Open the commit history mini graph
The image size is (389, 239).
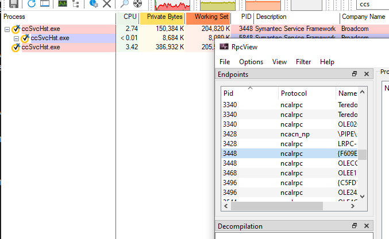click(218, 5)
